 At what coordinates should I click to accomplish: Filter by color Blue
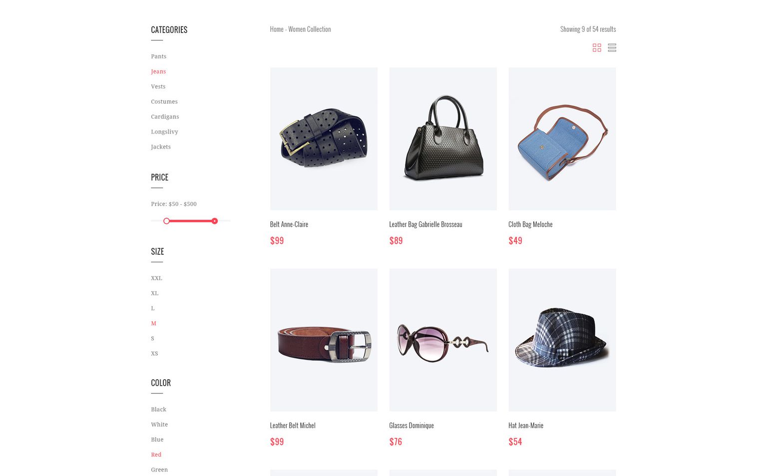(x=157, y=440)
